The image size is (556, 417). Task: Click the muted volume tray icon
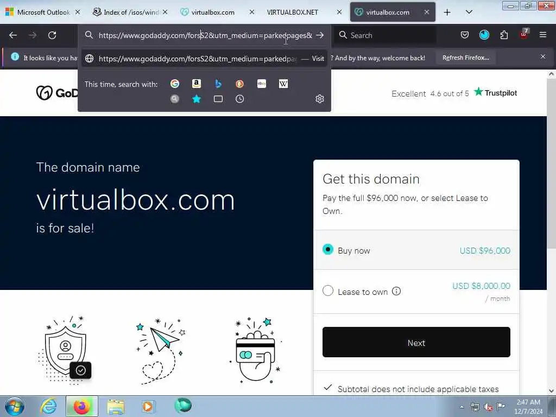tap(488, 407)
